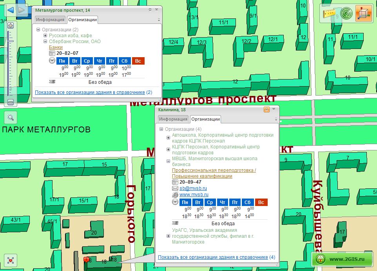Expand КЦПК Персонал entry
This screenshot has height=271, width=377.
tap(168, 150)
